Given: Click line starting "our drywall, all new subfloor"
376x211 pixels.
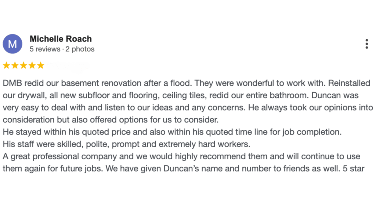Looking at the screenshot, I should point(181,96).
